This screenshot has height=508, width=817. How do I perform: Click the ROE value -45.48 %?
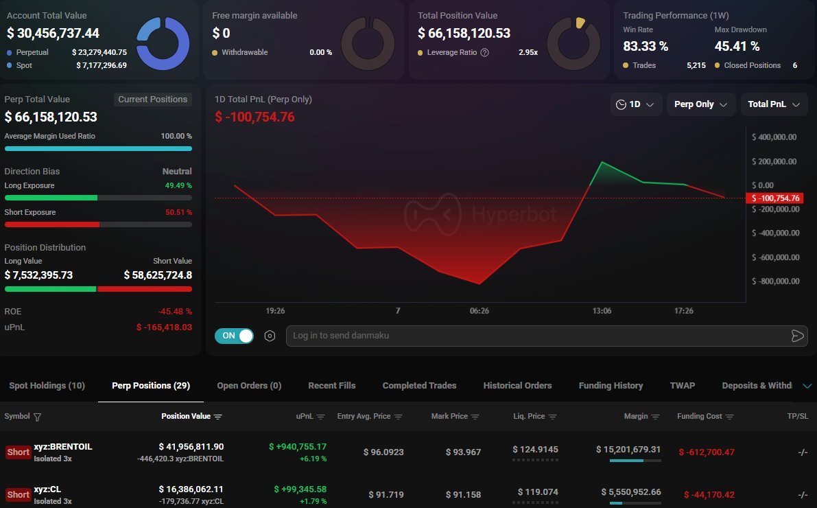coord(174,312)
